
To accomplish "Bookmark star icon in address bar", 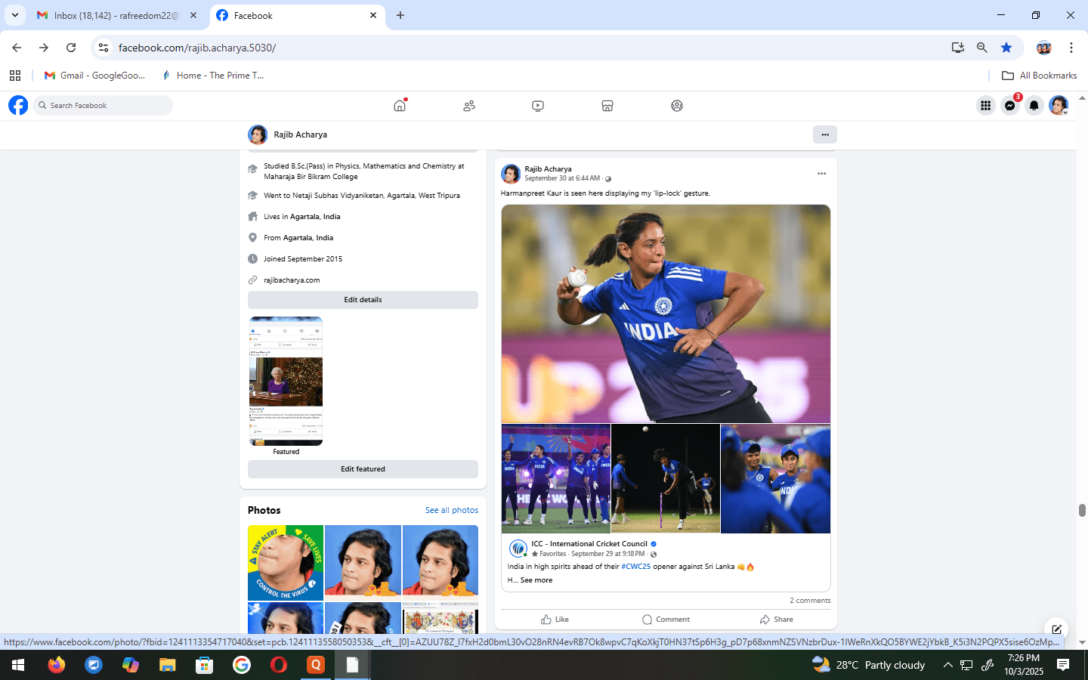I will pos(1006,48).
